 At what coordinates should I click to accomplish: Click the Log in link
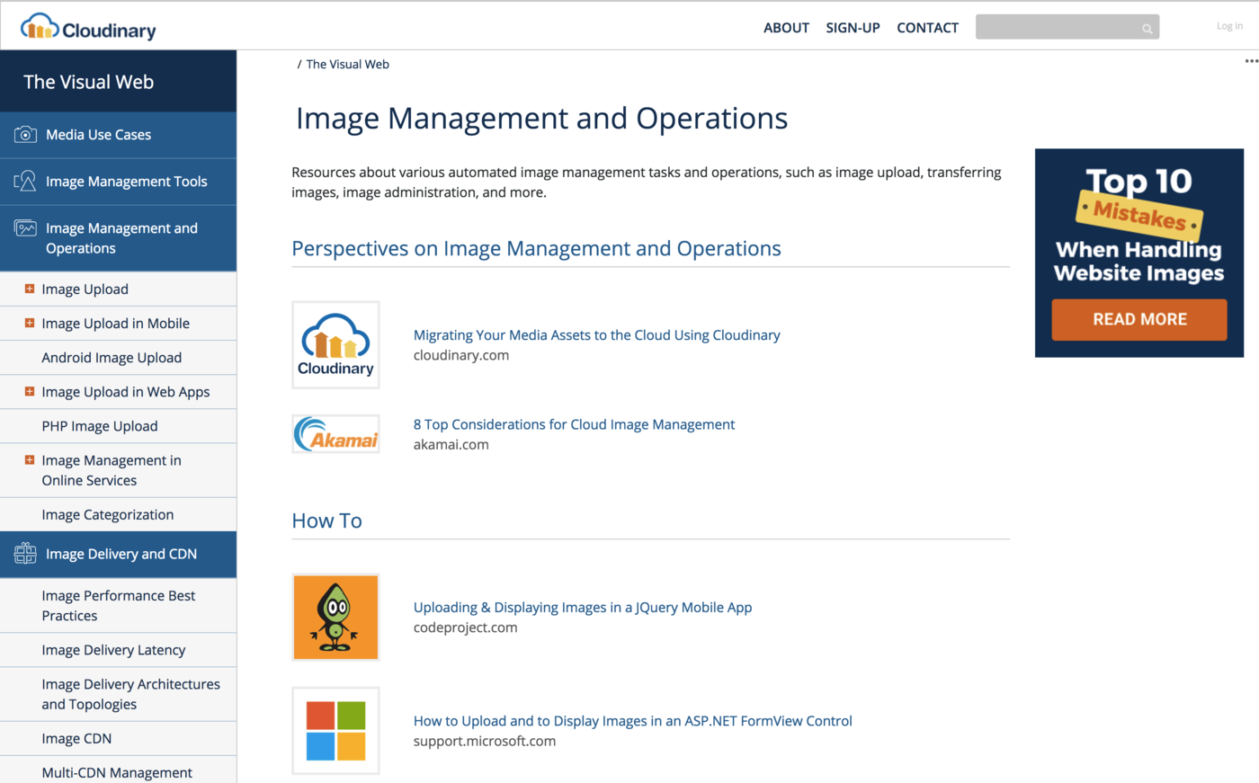point(1229,26)
